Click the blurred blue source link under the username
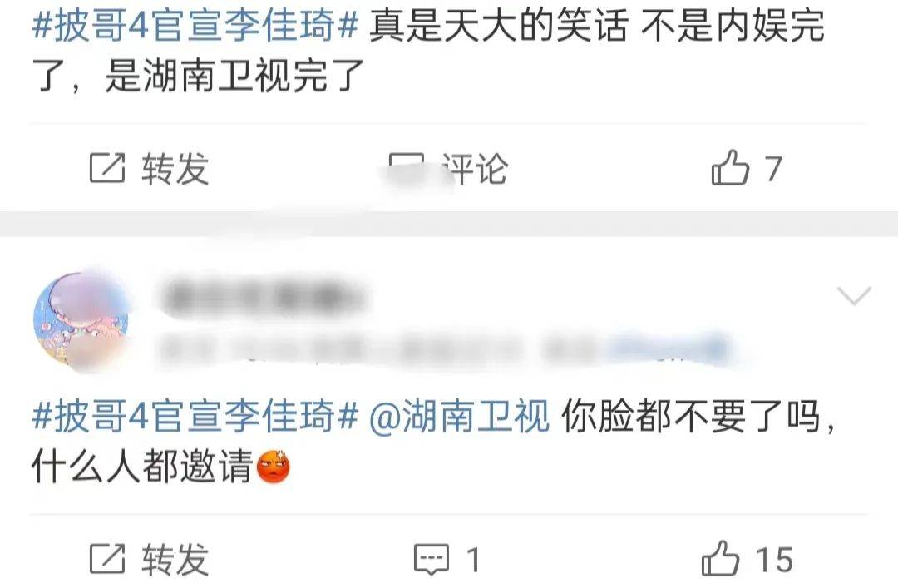898x583 pixels. coord(667,348)
